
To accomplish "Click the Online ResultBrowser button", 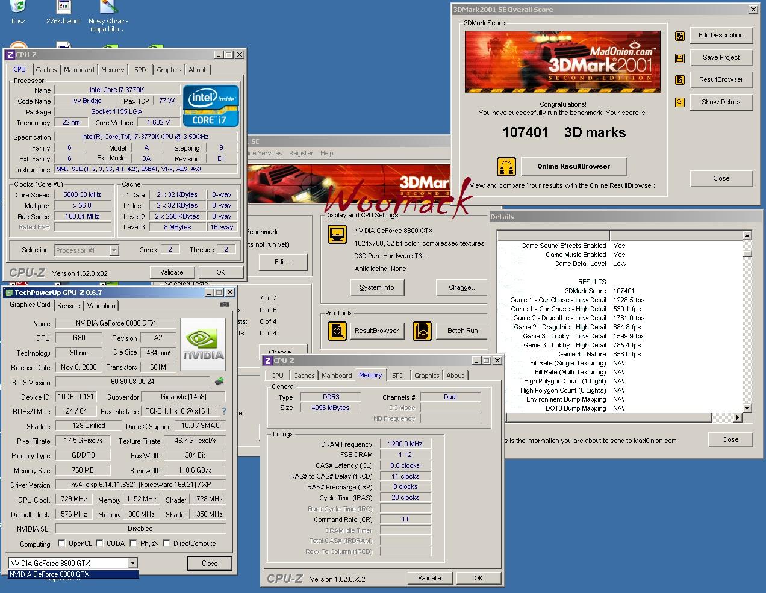I will pos(574,167).
